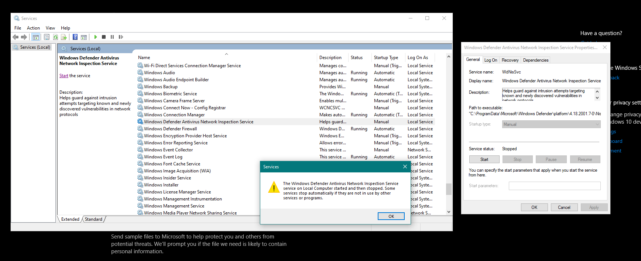Screen dimensions: 641x261
Task: Click the gear icon beside Windows Backup
Action: pos(140,86)
